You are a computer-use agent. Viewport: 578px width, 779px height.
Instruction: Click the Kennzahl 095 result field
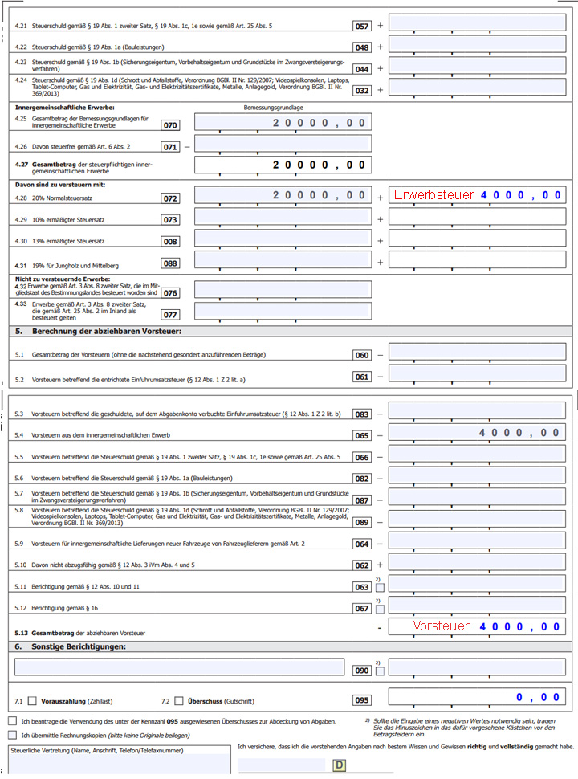pyautogui.click(x=477, y=697)
